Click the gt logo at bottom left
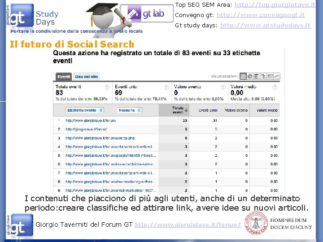Image resolution: width=323 pixels, height=242 pixels. point(20,225)
